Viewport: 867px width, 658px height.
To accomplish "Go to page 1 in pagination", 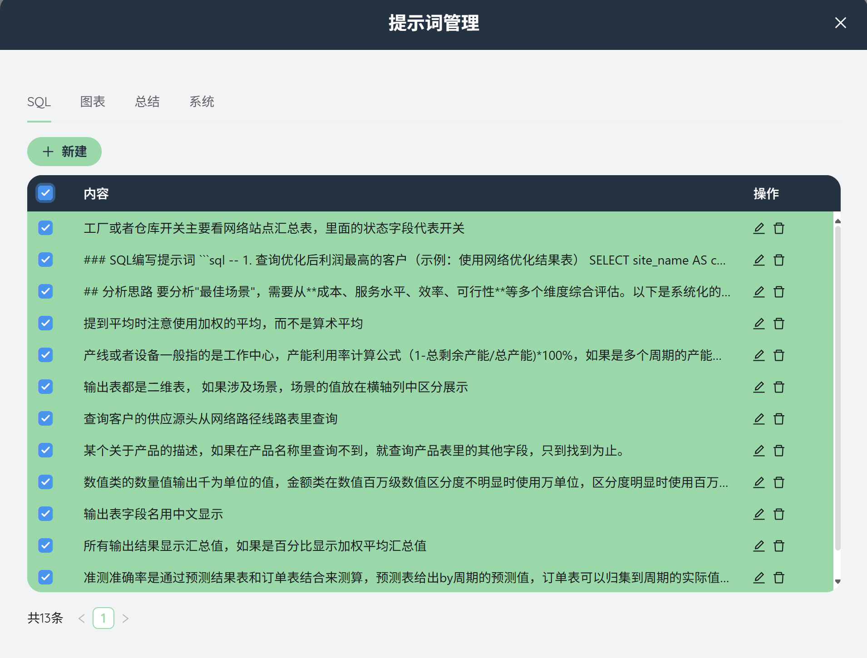I will click(x=103, y=618).
